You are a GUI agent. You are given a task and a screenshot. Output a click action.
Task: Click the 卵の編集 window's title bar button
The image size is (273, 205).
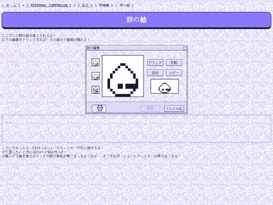click(185, 48)
